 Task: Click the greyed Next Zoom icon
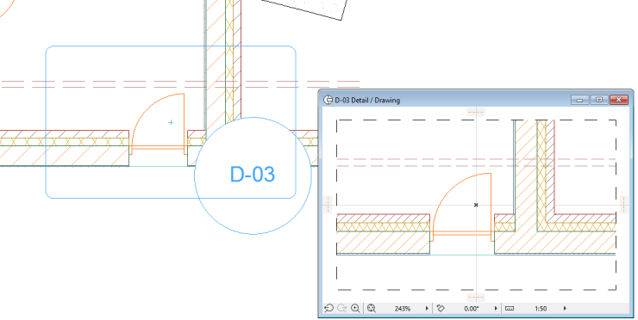341,308
